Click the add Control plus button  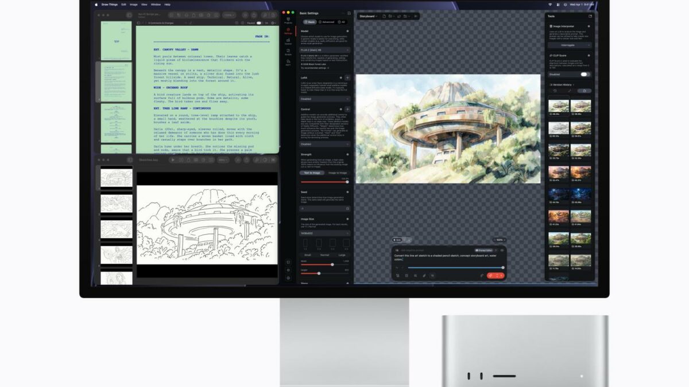(x=347, y=109)
